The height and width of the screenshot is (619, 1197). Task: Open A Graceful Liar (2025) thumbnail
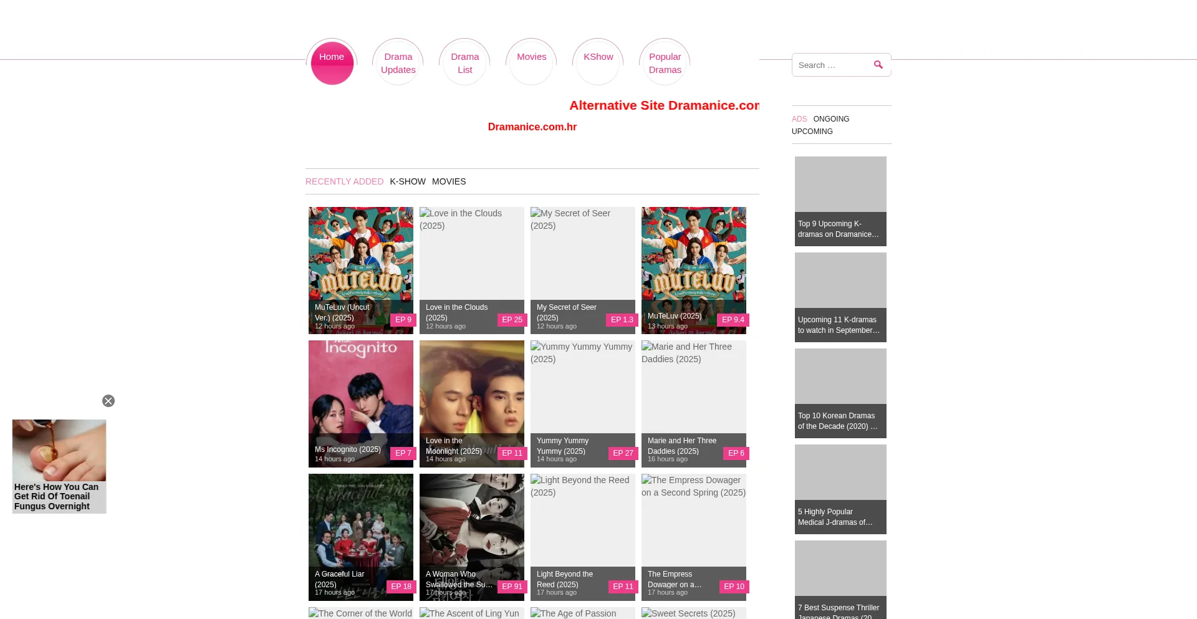point(361,537)
